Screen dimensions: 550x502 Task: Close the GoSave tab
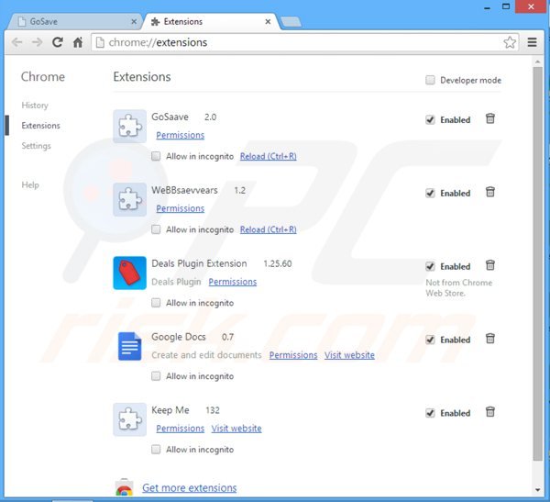tap(134, 22)
